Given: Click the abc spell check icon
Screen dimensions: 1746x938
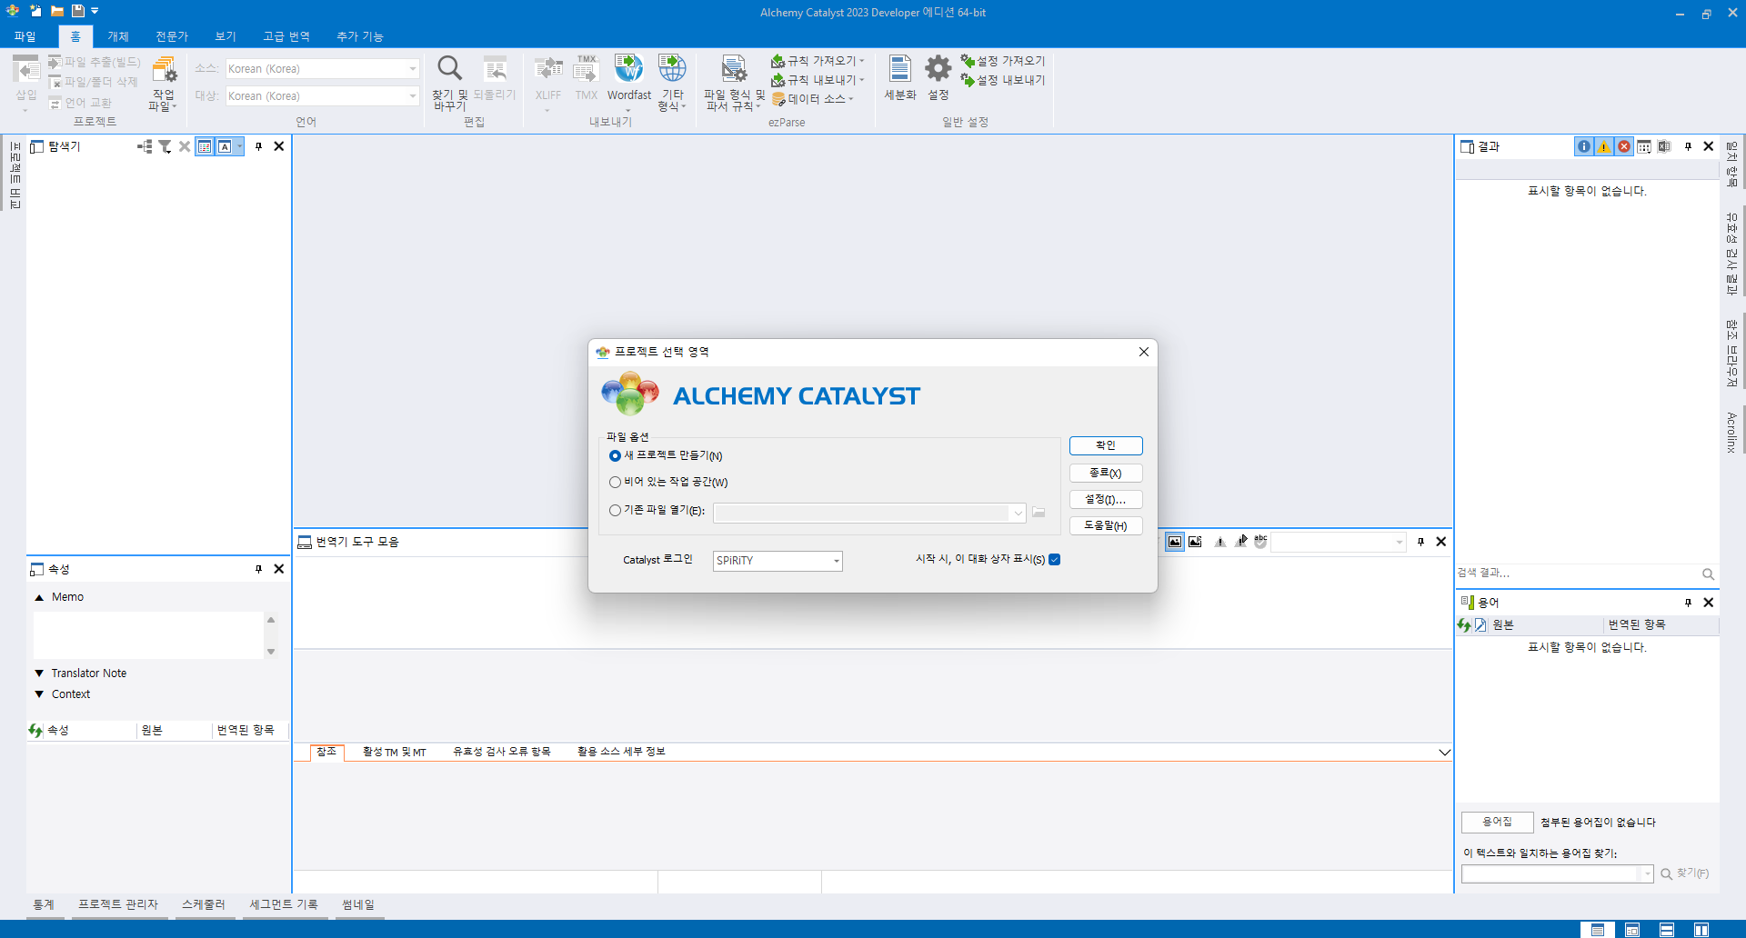Looking at the screenshot, I should [1260, 541].
